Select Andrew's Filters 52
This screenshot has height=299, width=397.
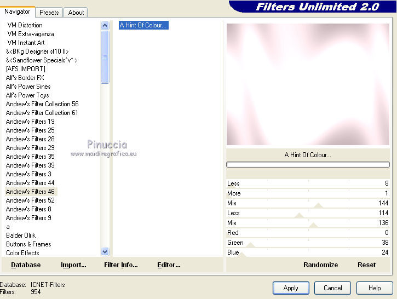(x=30, y=200)
